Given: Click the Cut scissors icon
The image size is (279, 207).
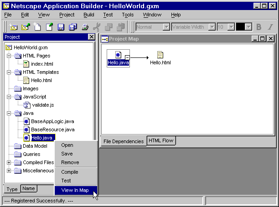Looking at the screenshot, I should click(97, 27).
